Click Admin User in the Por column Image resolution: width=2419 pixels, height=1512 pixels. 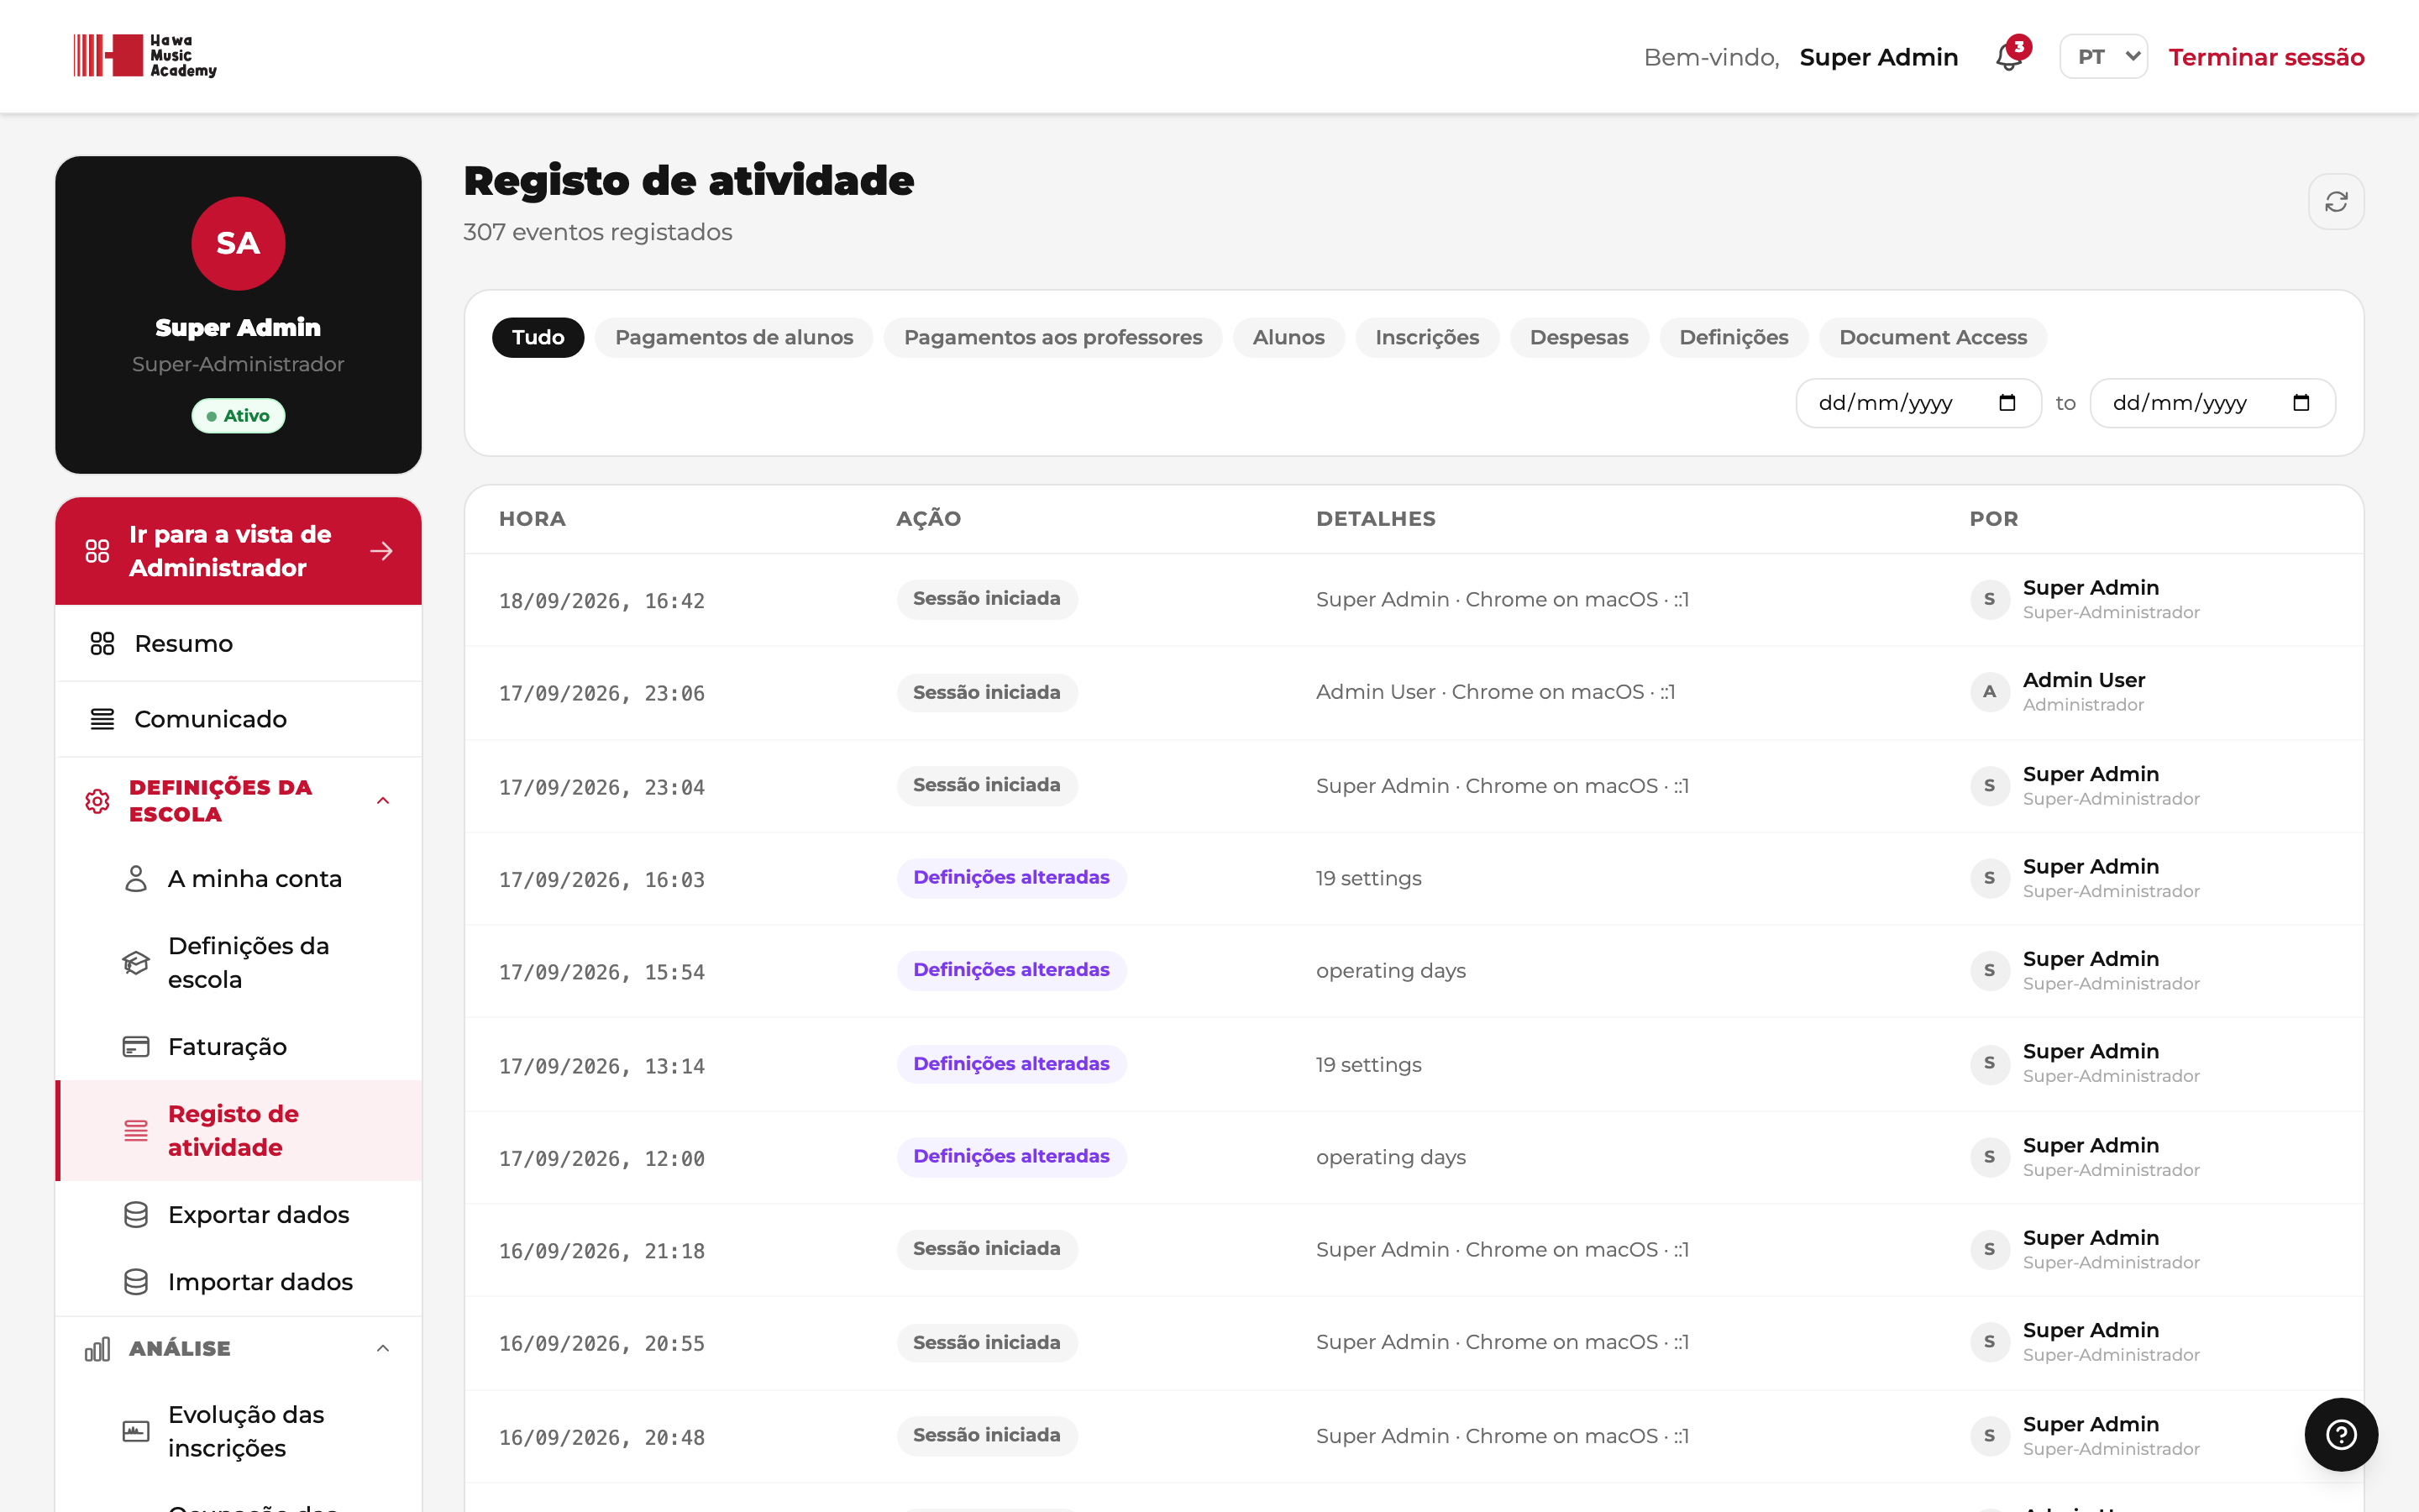tap(2083, 680)
